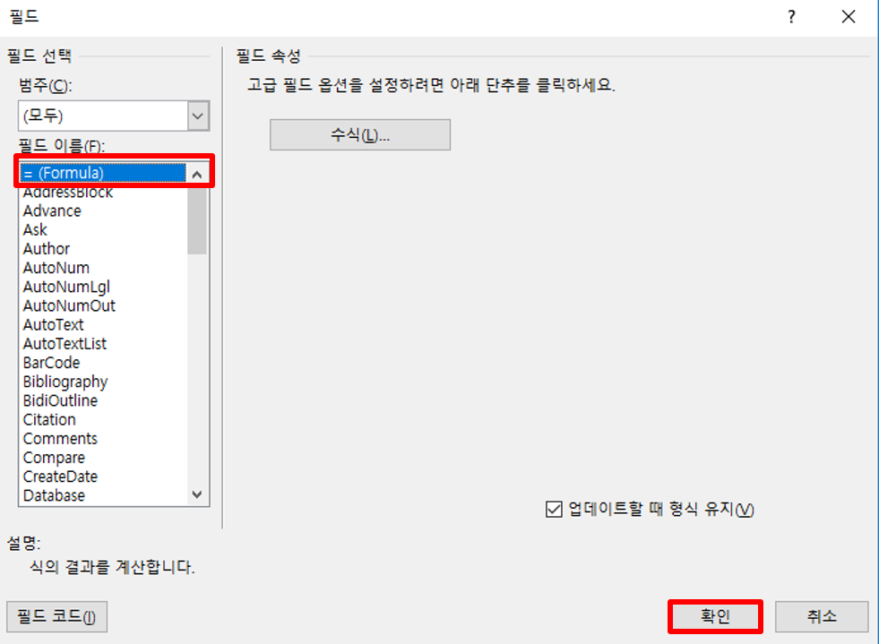Click the field list scroll down arrow
The height and width of the screenshot is (644, 879).
[x=197, y=494]
